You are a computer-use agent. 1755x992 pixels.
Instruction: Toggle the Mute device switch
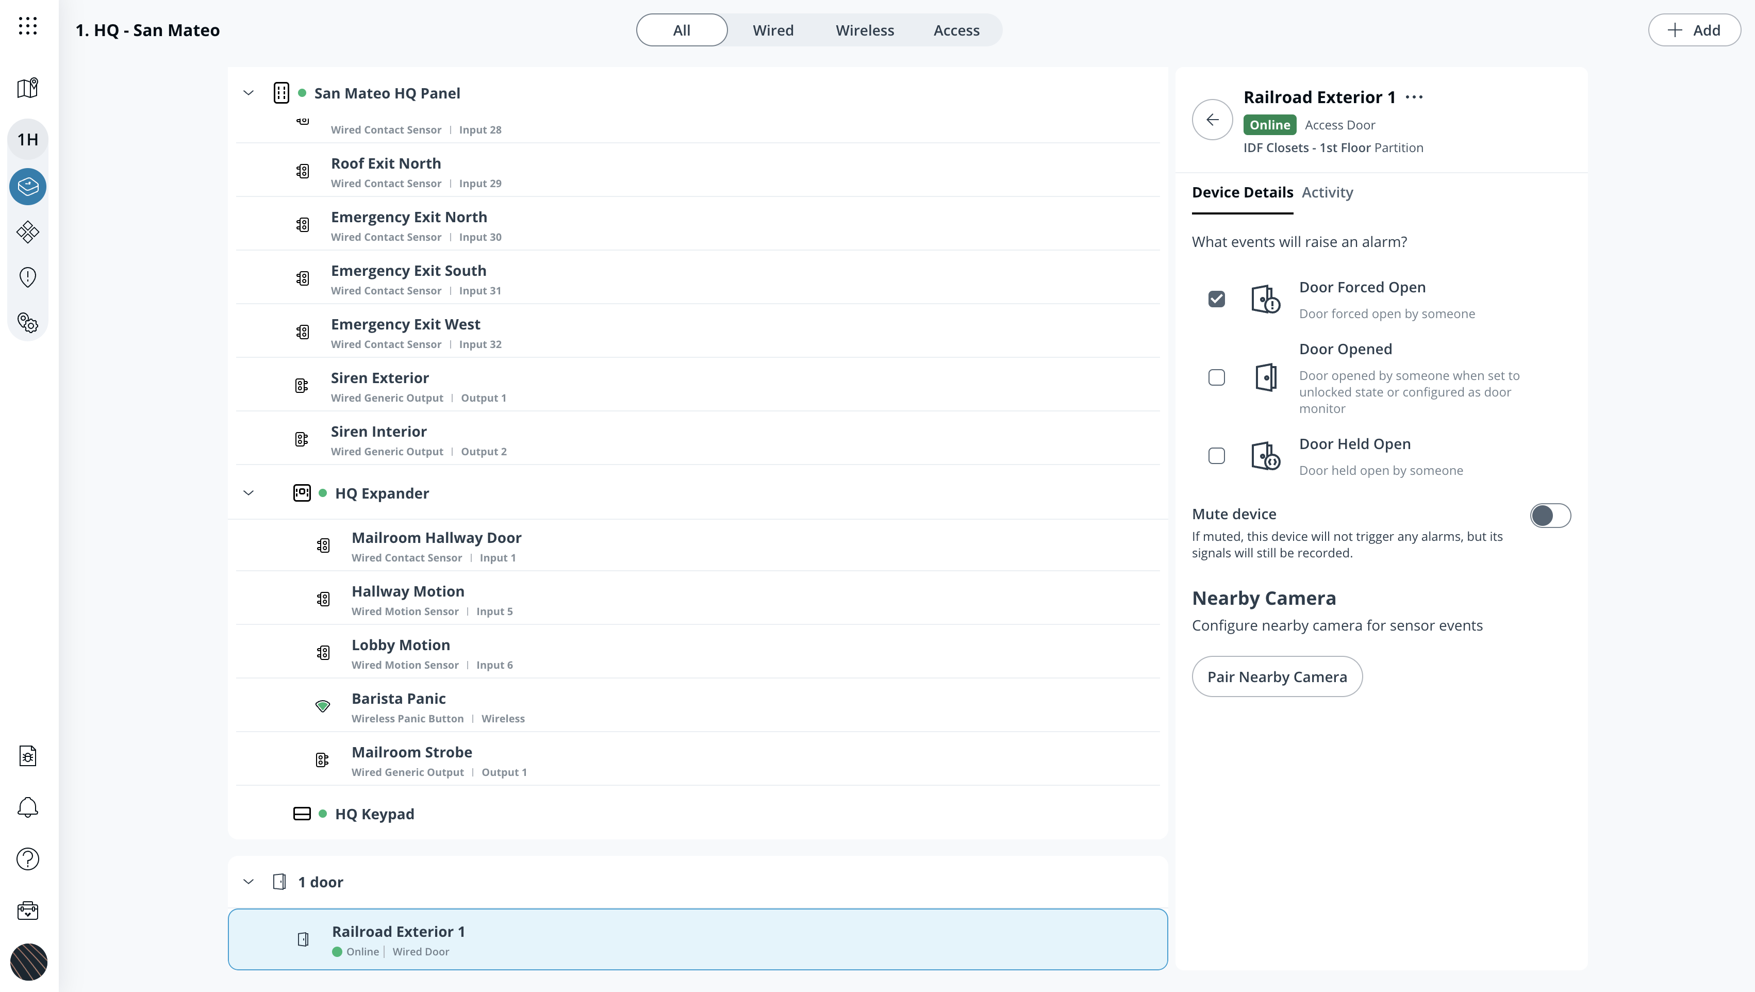coord(1550,516)
